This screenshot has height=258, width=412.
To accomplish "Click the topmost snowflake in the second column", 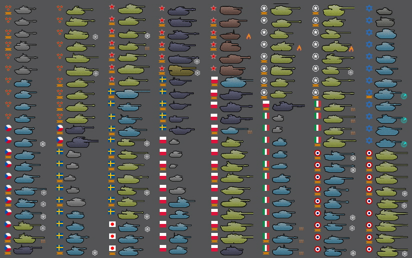I will pos(96,37).
